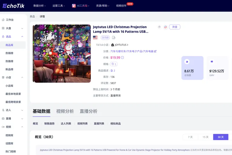
Task: Select the 30天 time range option
Action: [x=220, y=137]
